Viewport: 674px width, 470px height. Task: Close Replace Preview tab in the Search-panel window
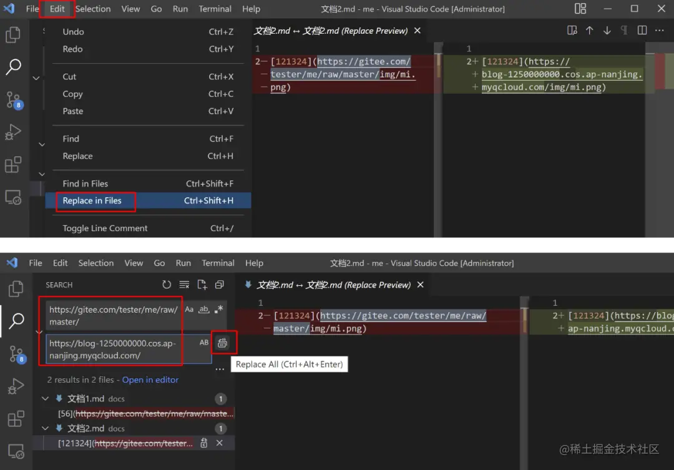click(x=421, y=285)
